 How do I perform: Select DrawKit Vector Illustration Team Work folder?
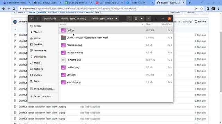click(116, 38)
